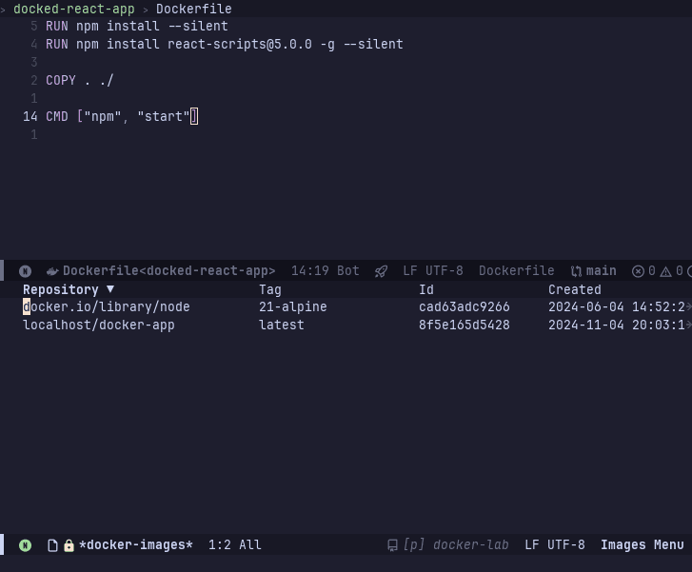Click the file icon in docker-images modeline
The height and width of the screenshot is (572, 692).
tap(52, 545)
